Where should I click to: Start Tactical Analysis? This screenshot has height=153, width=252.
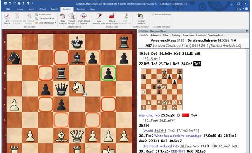(141, 19)
